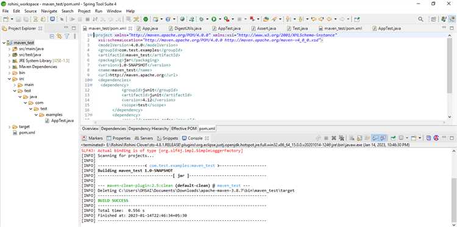
Task: Maximize the Console view
Action: pyautogui.click(x=452, y=138)
